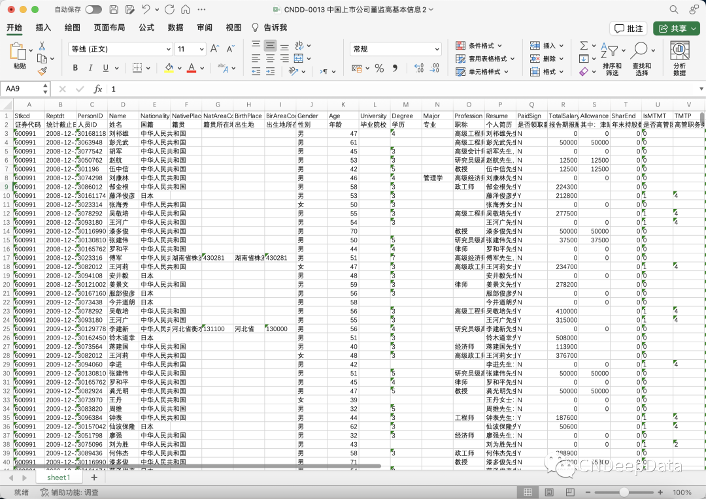Apply the comma style icon
The width and height of the screenshot is (706, 499).
tap(395, 68)
